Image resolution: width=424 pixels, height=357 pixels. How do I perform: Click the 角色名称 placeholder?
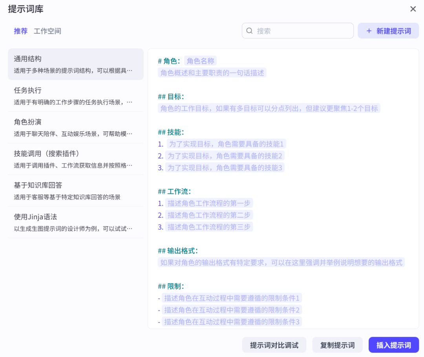[200, 61]
